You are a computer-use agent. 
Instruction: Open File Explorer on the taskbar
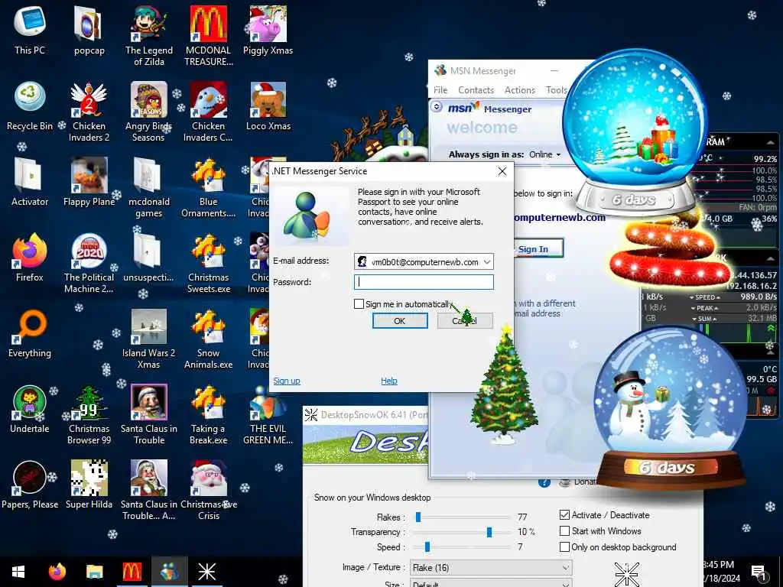click(x=94, y=572)
